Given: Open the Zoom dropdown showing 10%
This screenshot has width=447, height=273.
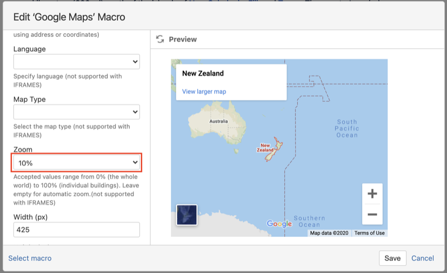Looking at the screenshot, I should coord(77,163).
